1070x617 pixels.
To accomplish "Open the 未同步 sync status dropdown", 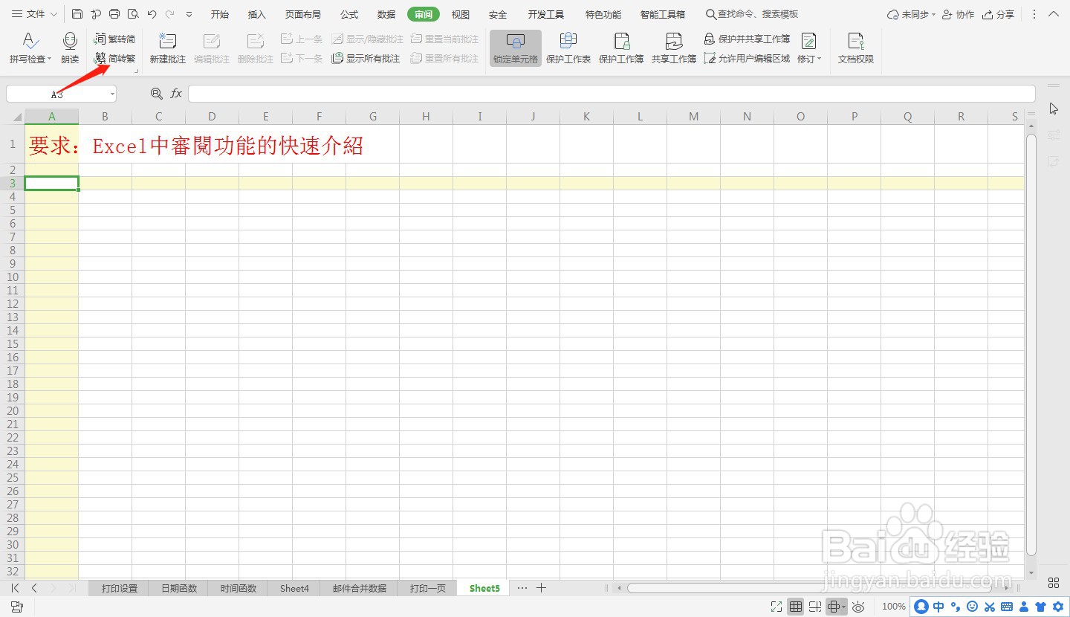I will (911, 14).
